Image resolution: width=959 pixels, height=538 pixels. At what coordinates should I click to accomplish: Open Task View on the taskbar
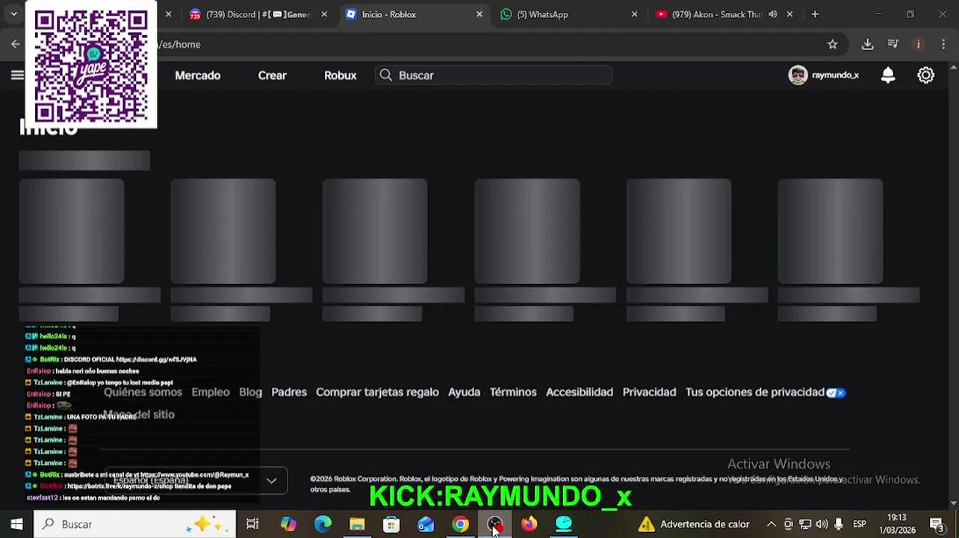coord(252,524)
